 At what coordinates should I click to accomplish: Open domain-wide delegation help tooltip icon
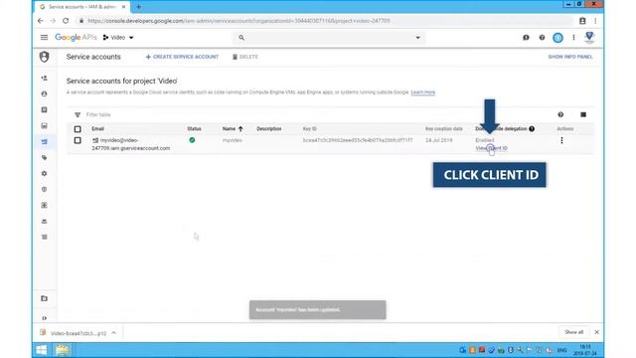click(532, 128)
